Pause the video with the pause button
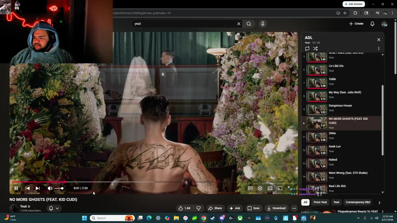This screenshot has width=397, height=223. [x=16, y=188]
